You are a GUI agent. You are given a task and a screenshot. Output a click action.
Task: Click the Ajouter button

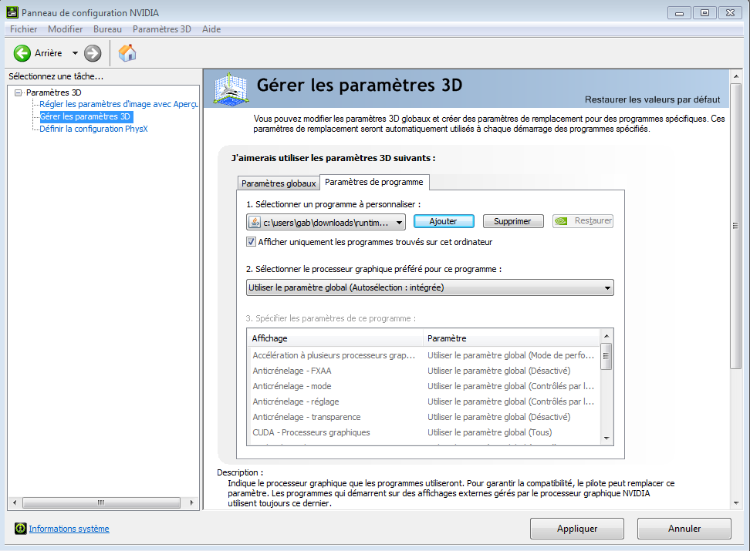click(x=444, y=221)
